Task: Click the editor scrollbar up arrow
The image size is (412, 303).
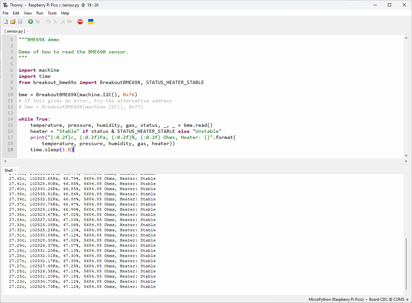Action: pyautogui.click(x=407, y=37)
